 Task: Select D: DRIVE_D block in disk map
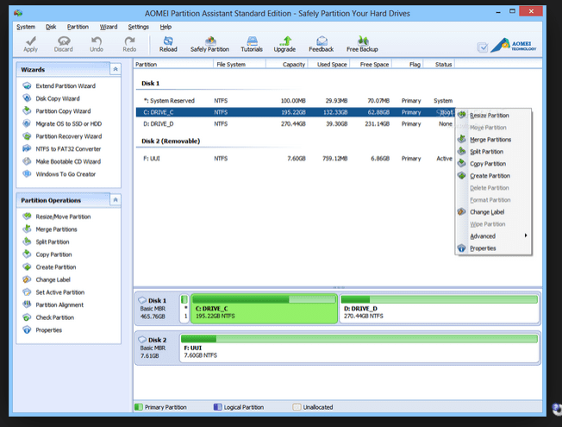point(439,309)
